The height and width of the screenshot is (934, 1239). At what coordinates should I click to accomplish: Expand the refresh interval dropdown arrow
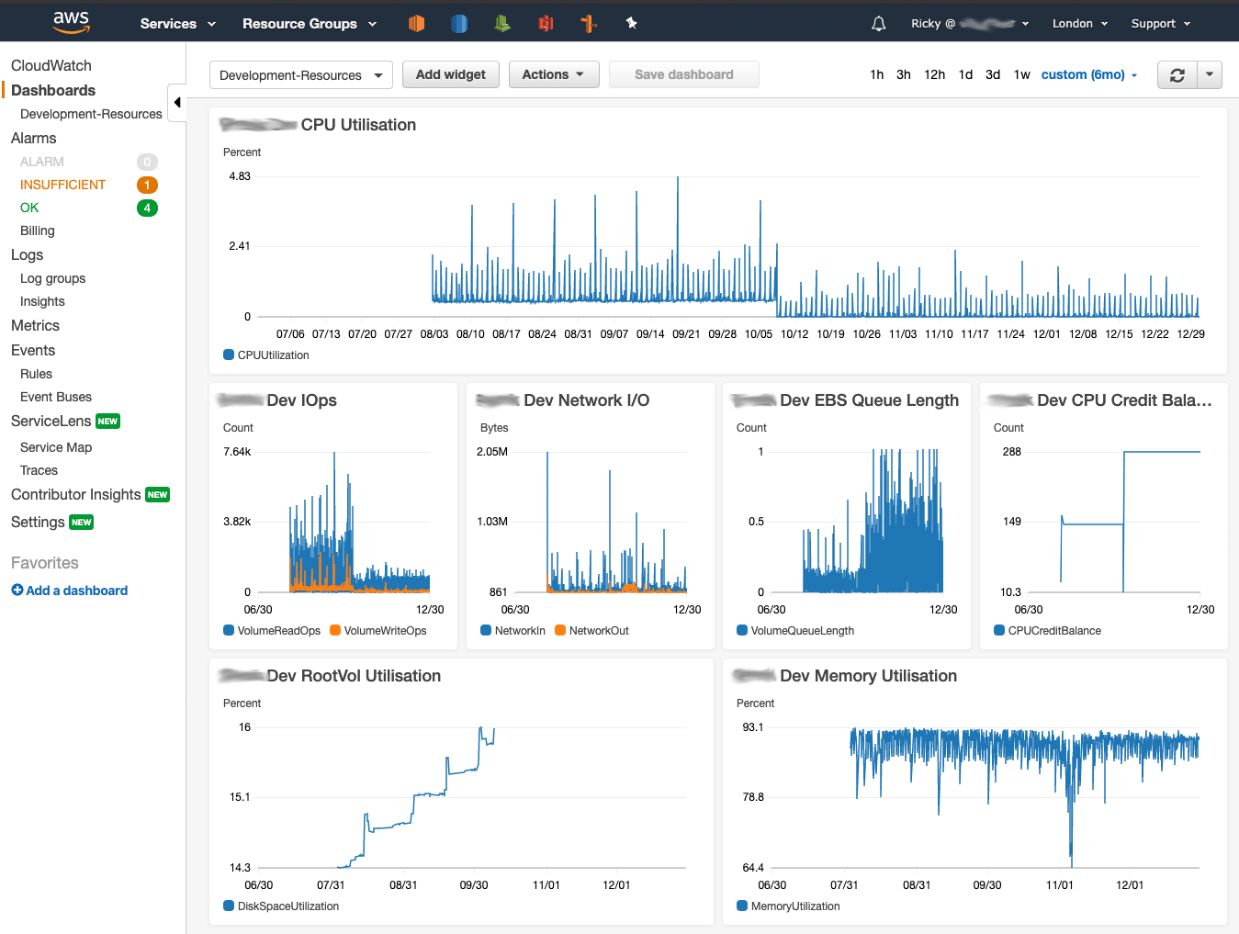1209,74
